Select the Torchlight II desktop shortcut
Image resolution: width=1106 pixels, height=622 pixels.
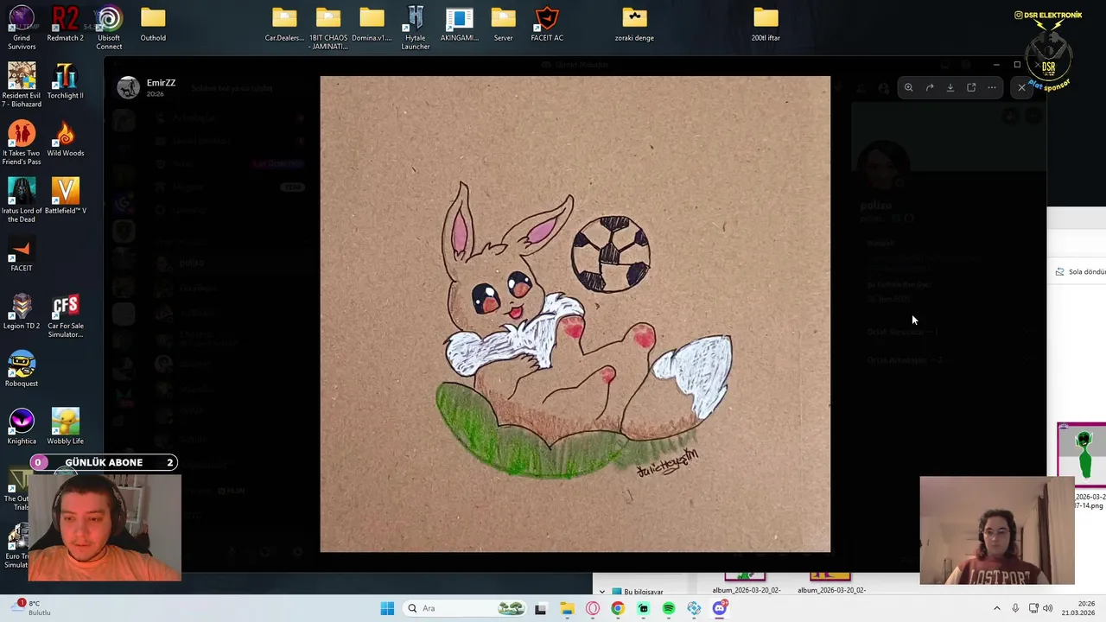tap(66, 82)
